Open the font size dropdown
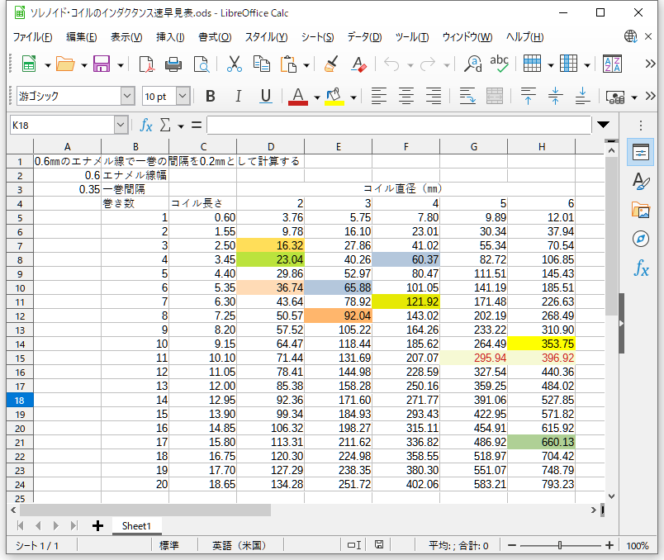This screenshot has height=560, width=664. [x=183, y=96]
